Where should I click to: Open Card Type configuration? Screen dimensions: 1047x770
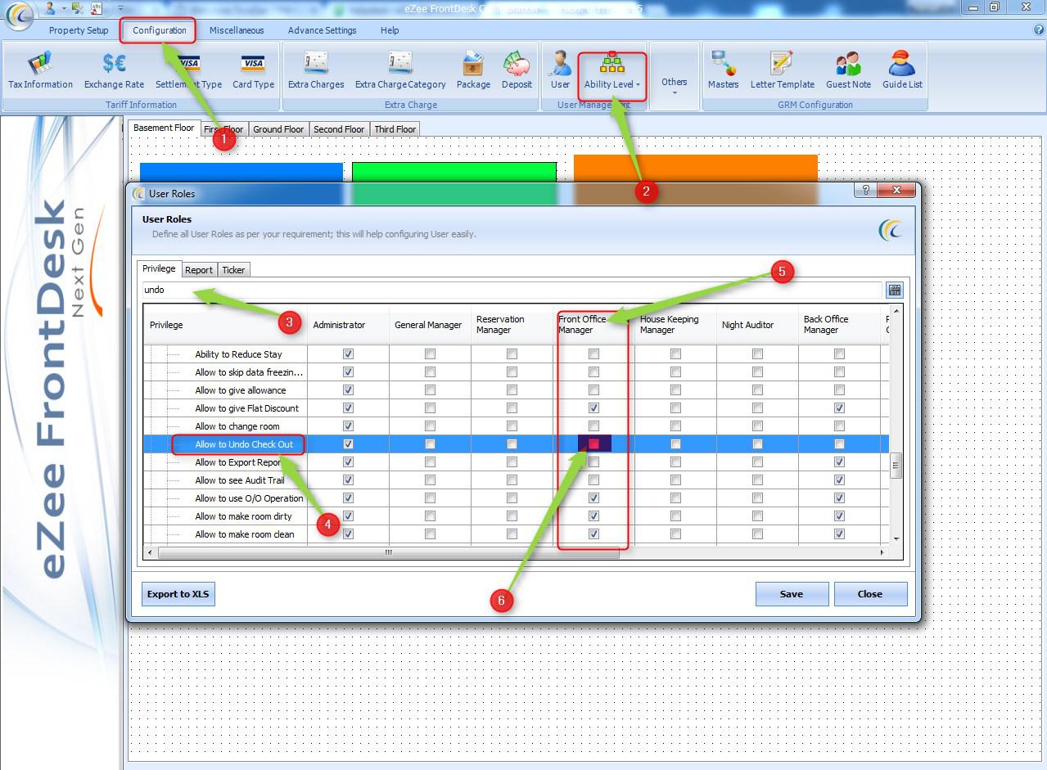(253, 71)
